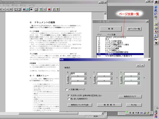Open the ヘルプ menu in the menu bar

(x=31, y=5)
